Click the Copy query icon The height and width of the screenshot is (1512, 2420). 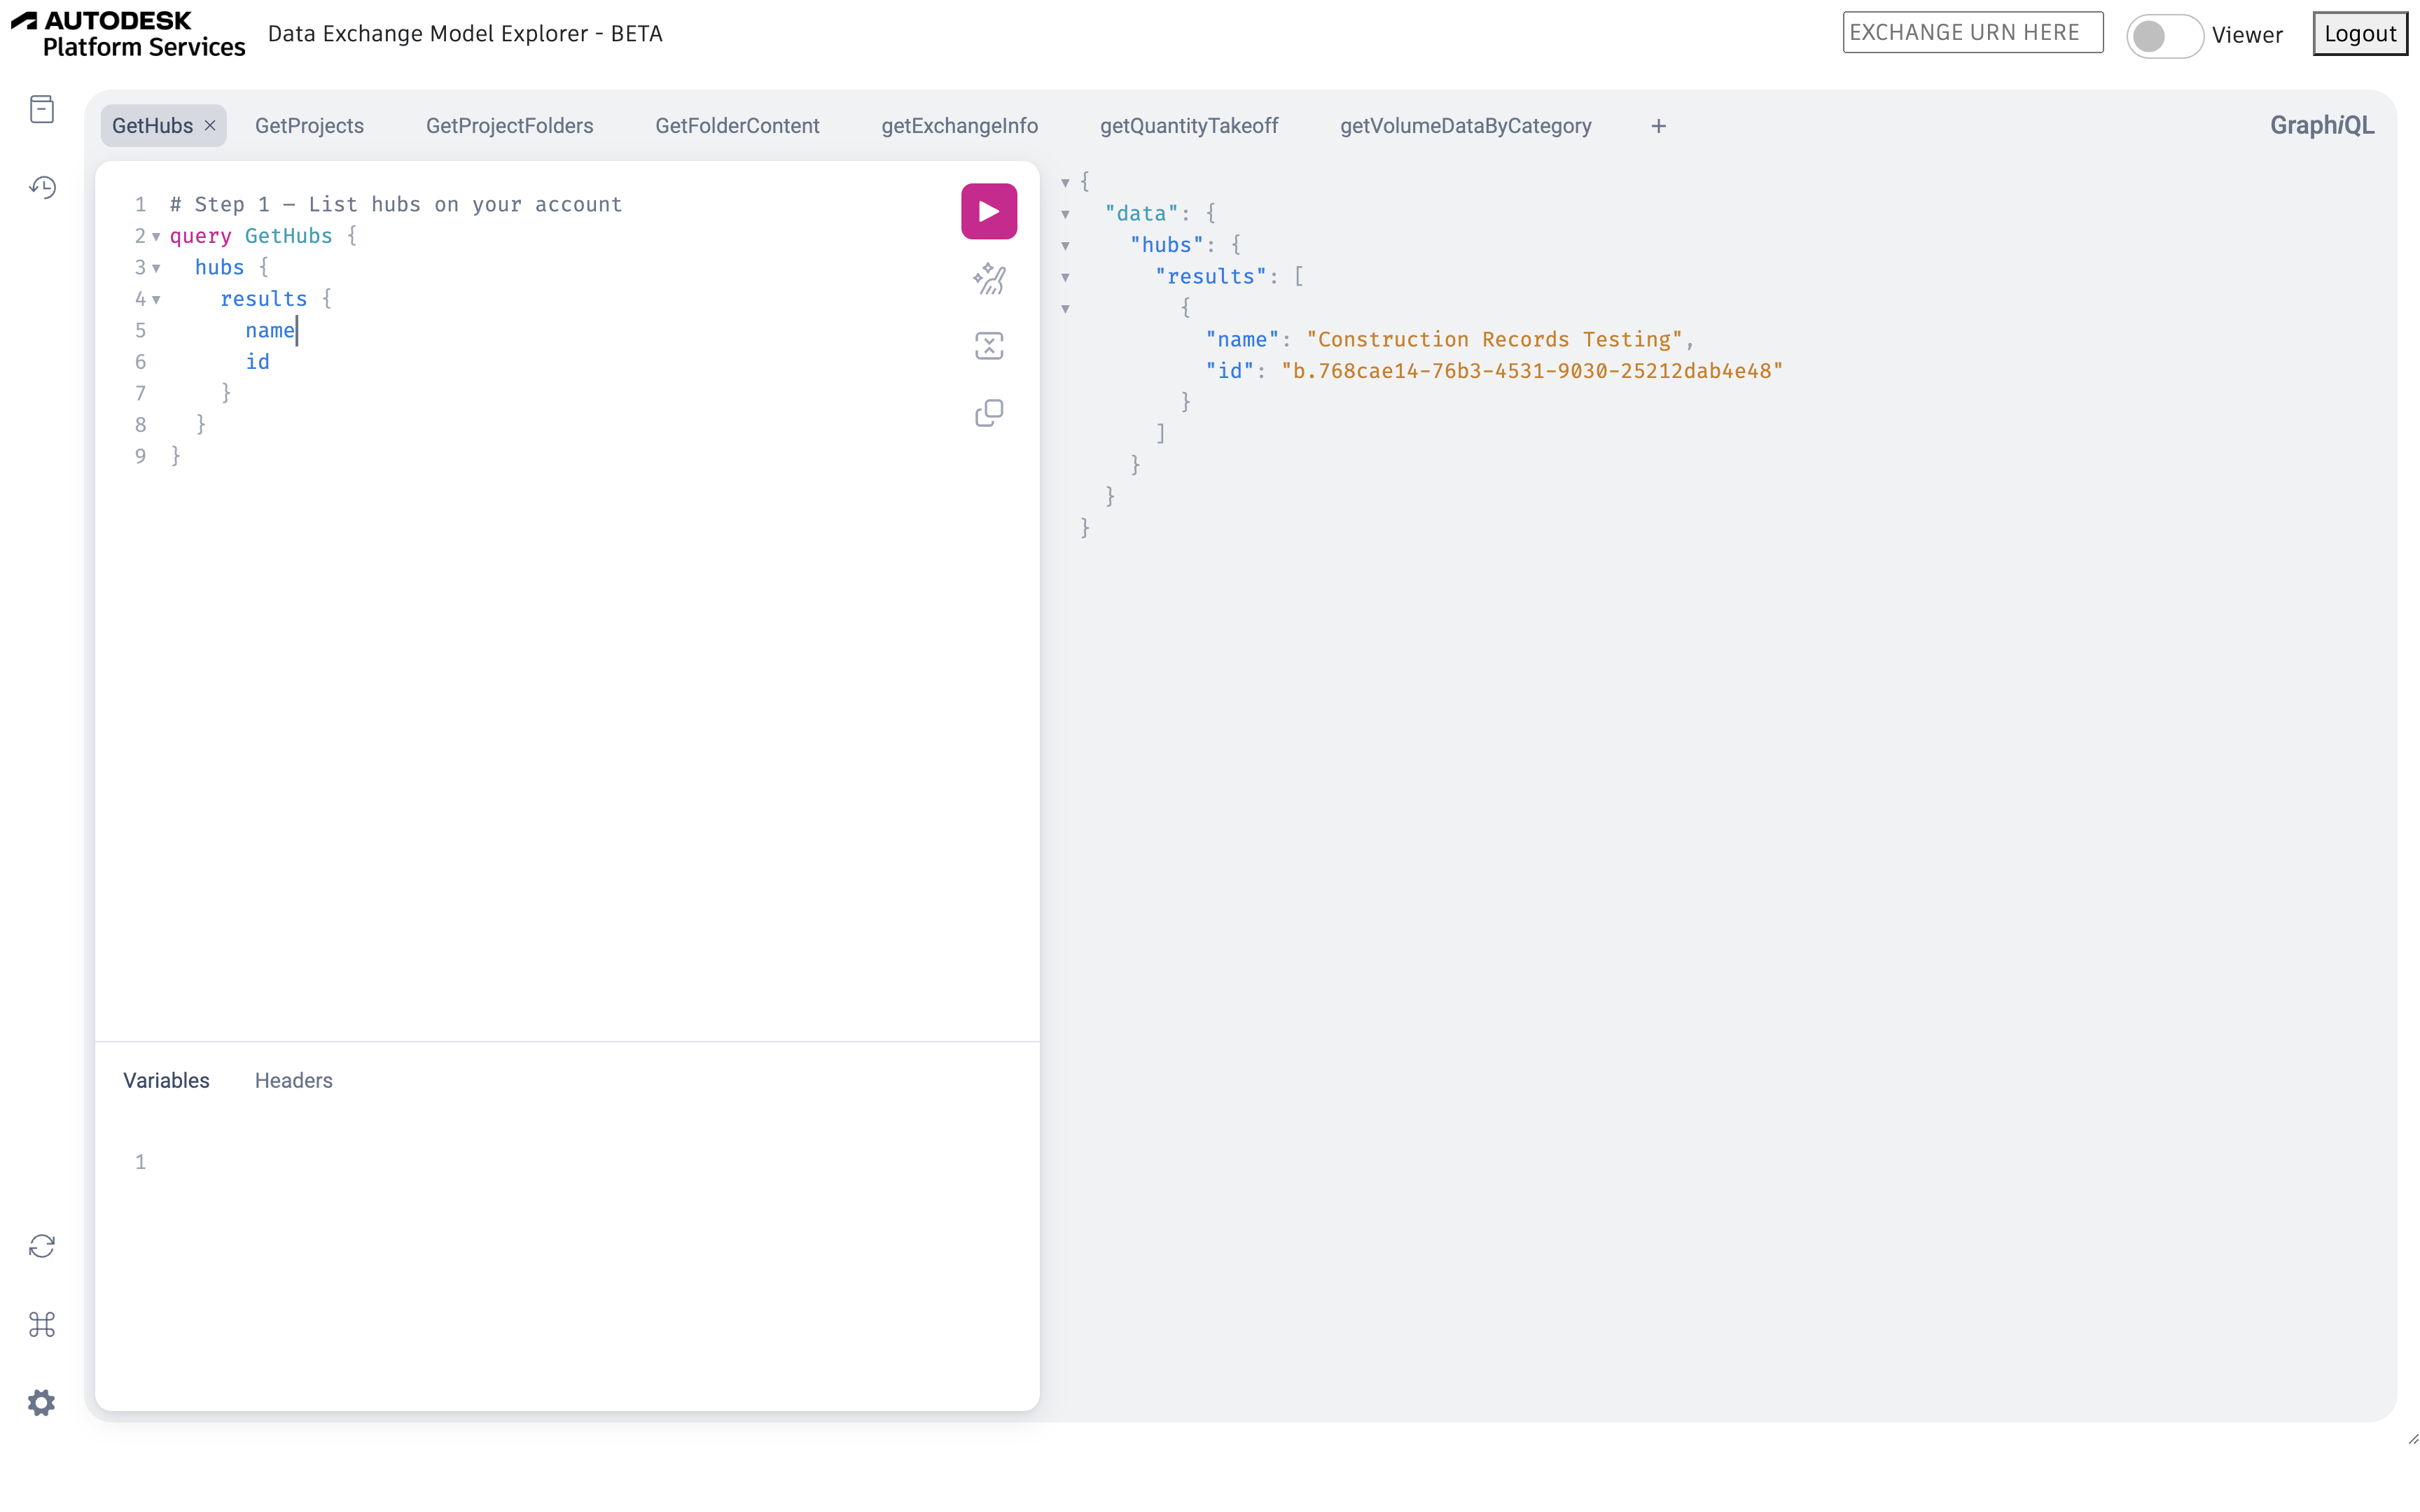coord(988,413)
